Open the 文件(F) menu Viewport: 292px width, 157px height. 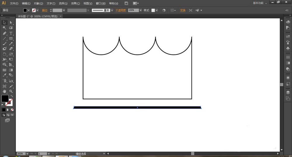click(x=14, y=3)
